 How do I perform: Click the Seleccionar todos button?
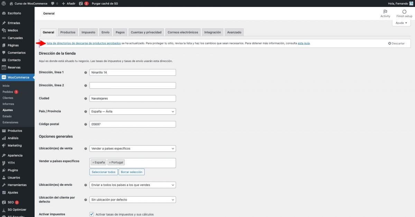[103, 172]
